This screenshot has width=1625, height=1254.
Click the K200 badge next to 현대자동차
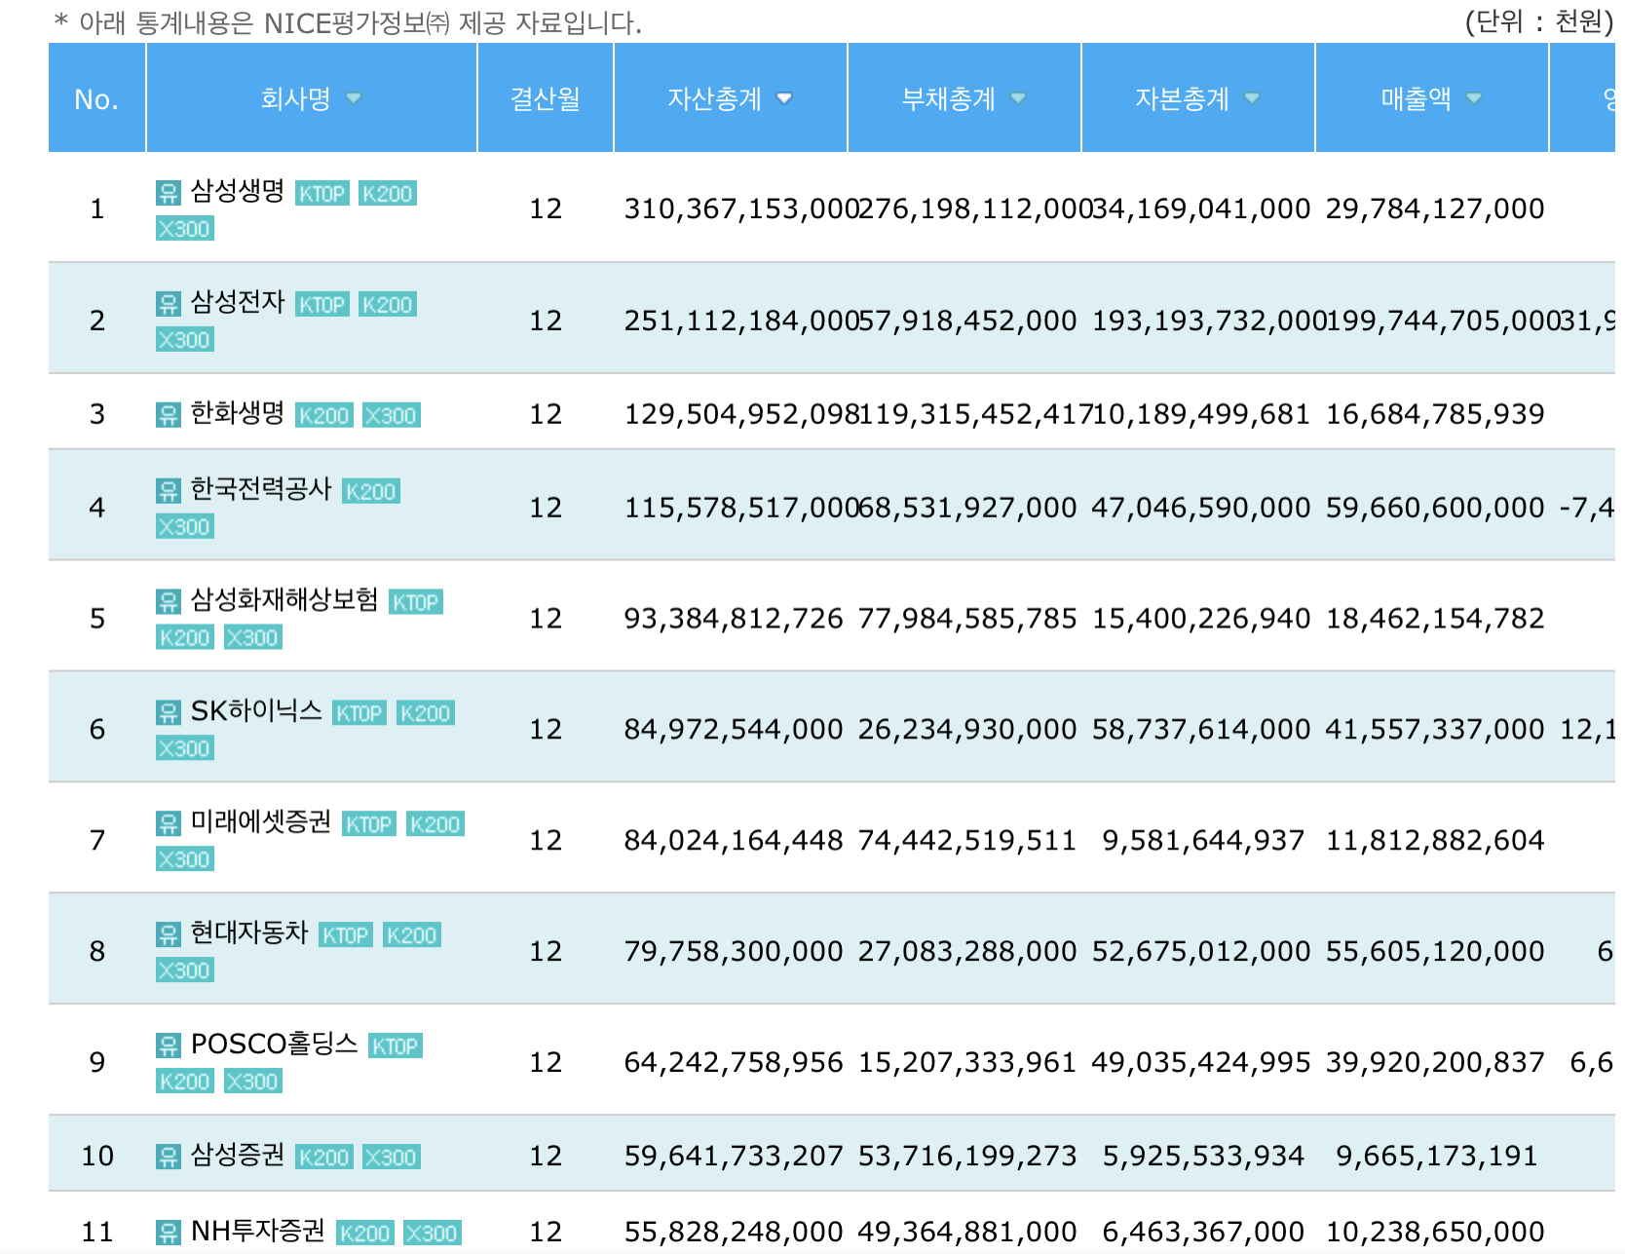(x=411, y=936)
